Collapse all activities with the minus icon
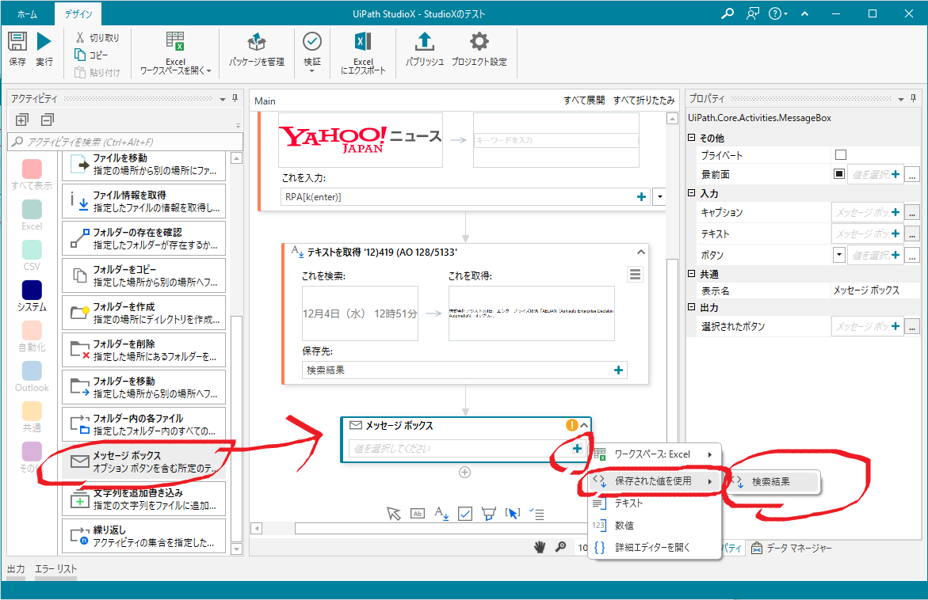The height and width of the screenshot is (600, 928). [48, 120]
